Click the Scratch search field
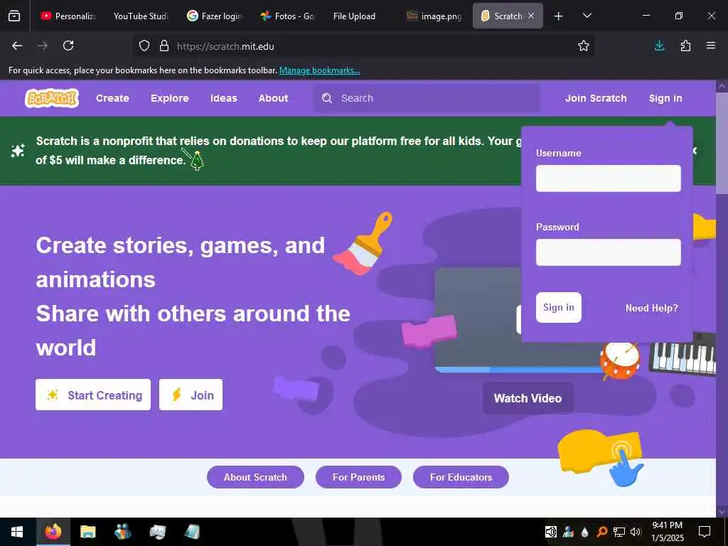Image resolution: width=728 pixels, height=546 pixels. [x=427, y=98]
